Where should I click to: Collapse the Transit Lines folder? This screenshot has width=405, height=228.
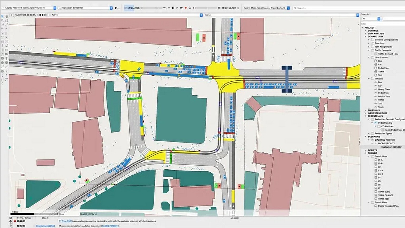pos(369,156)
